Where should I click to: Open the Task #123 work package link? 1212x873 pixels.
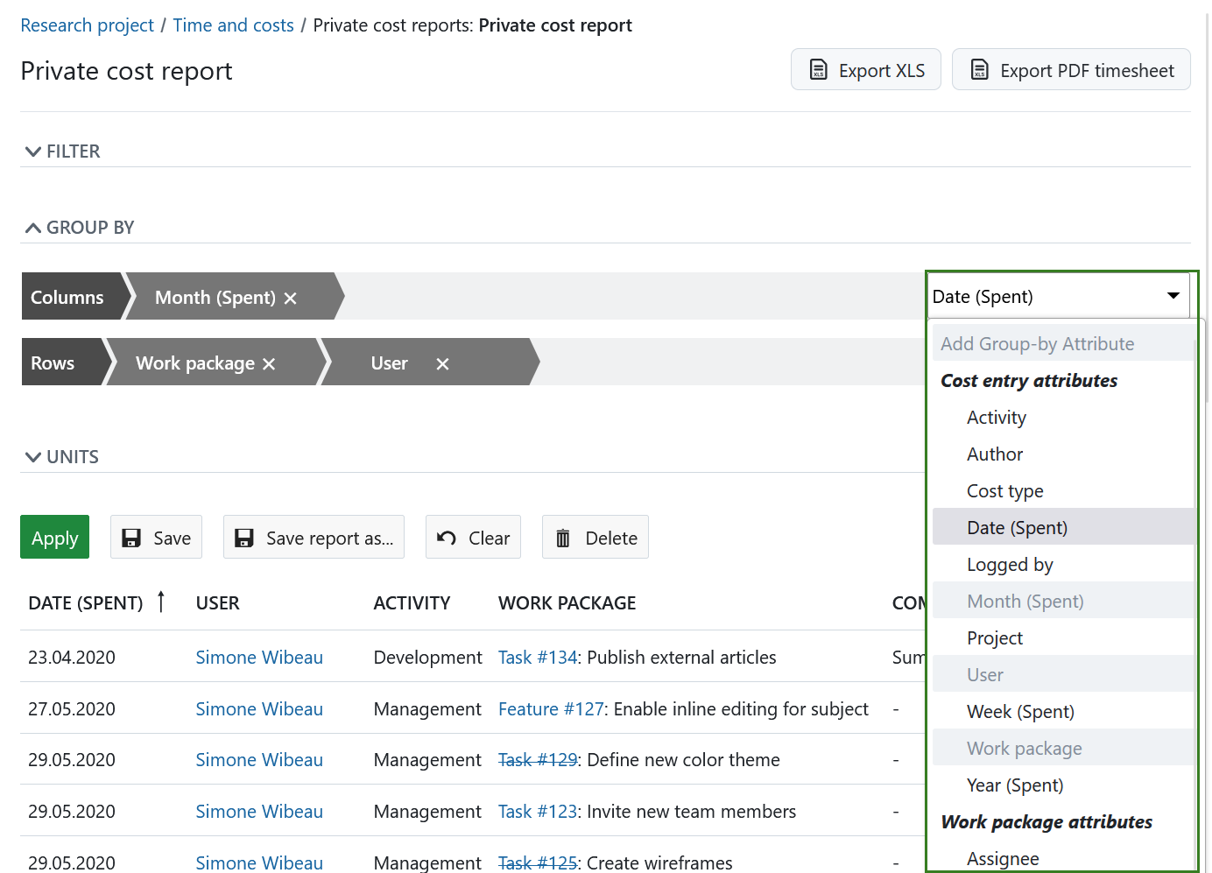[538, 812]
